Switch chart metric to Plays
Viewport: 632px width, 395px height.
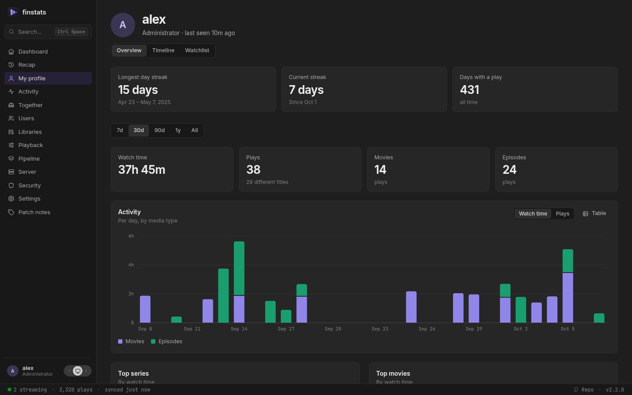562,214
